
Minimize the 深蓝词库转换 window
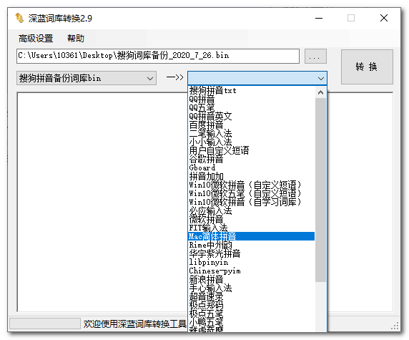coord(319,19)
